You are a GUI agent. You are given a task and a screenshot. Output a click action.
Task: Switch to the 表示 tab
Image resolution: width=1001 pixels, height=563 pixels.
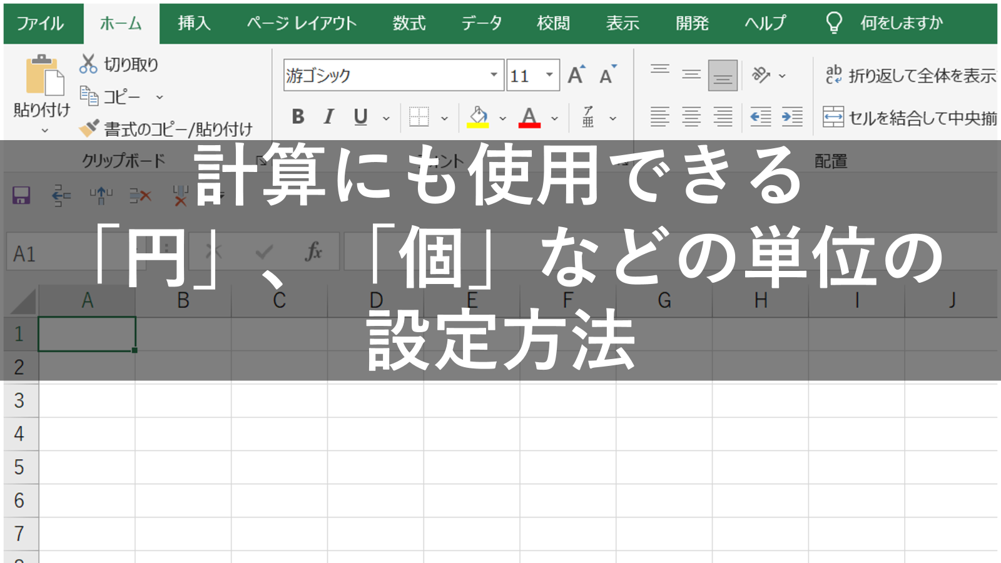click(x=622, y=24)
